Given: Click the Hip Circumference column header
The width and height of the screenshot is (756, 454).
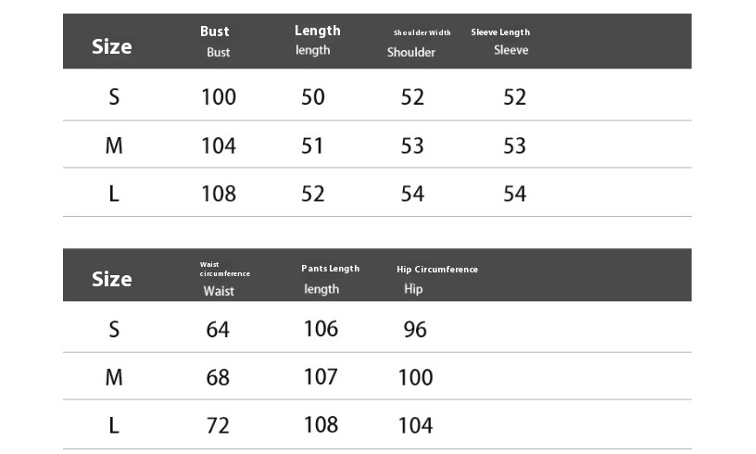Looking at the screenshot, I should pos(436,278).
